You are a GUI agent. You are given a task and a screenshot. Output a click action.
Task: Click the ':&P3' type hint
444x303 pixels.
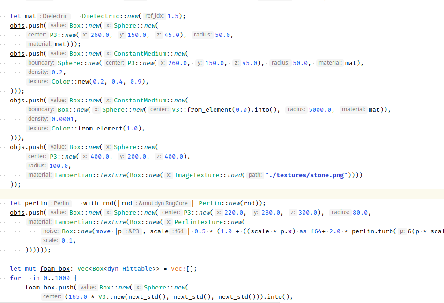tap(132, 231)
